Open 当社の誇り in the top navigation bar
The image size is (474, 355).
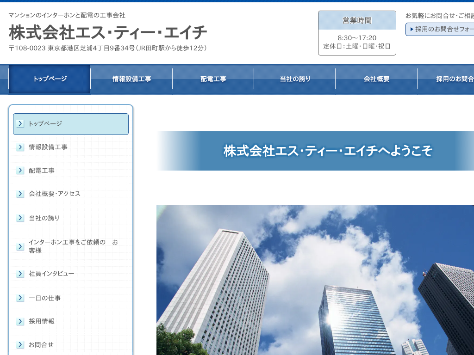click(x=295, y=79)
